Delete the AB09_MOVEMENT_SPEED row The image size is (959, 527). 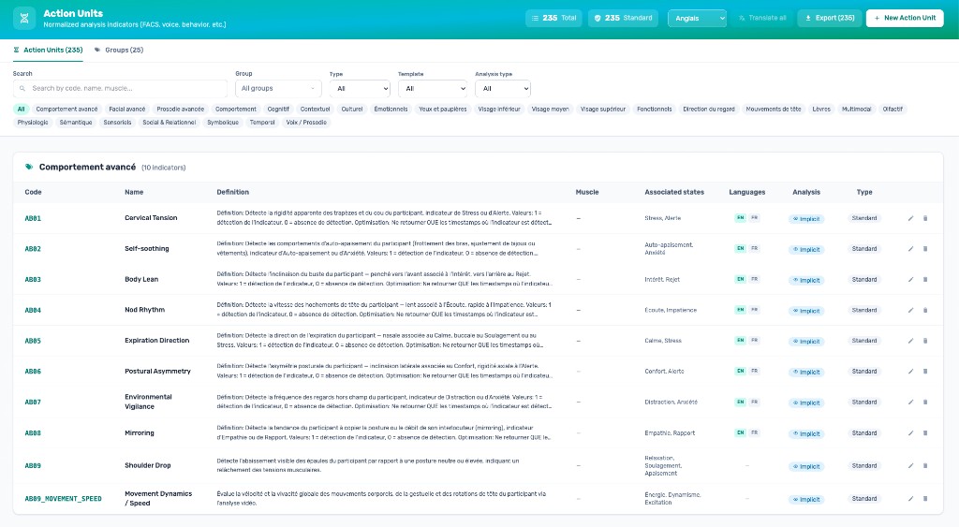[925, 499]
